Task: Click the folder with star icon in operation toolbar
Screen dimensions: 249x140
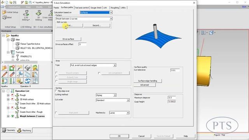Action: (x=5, y=68)
